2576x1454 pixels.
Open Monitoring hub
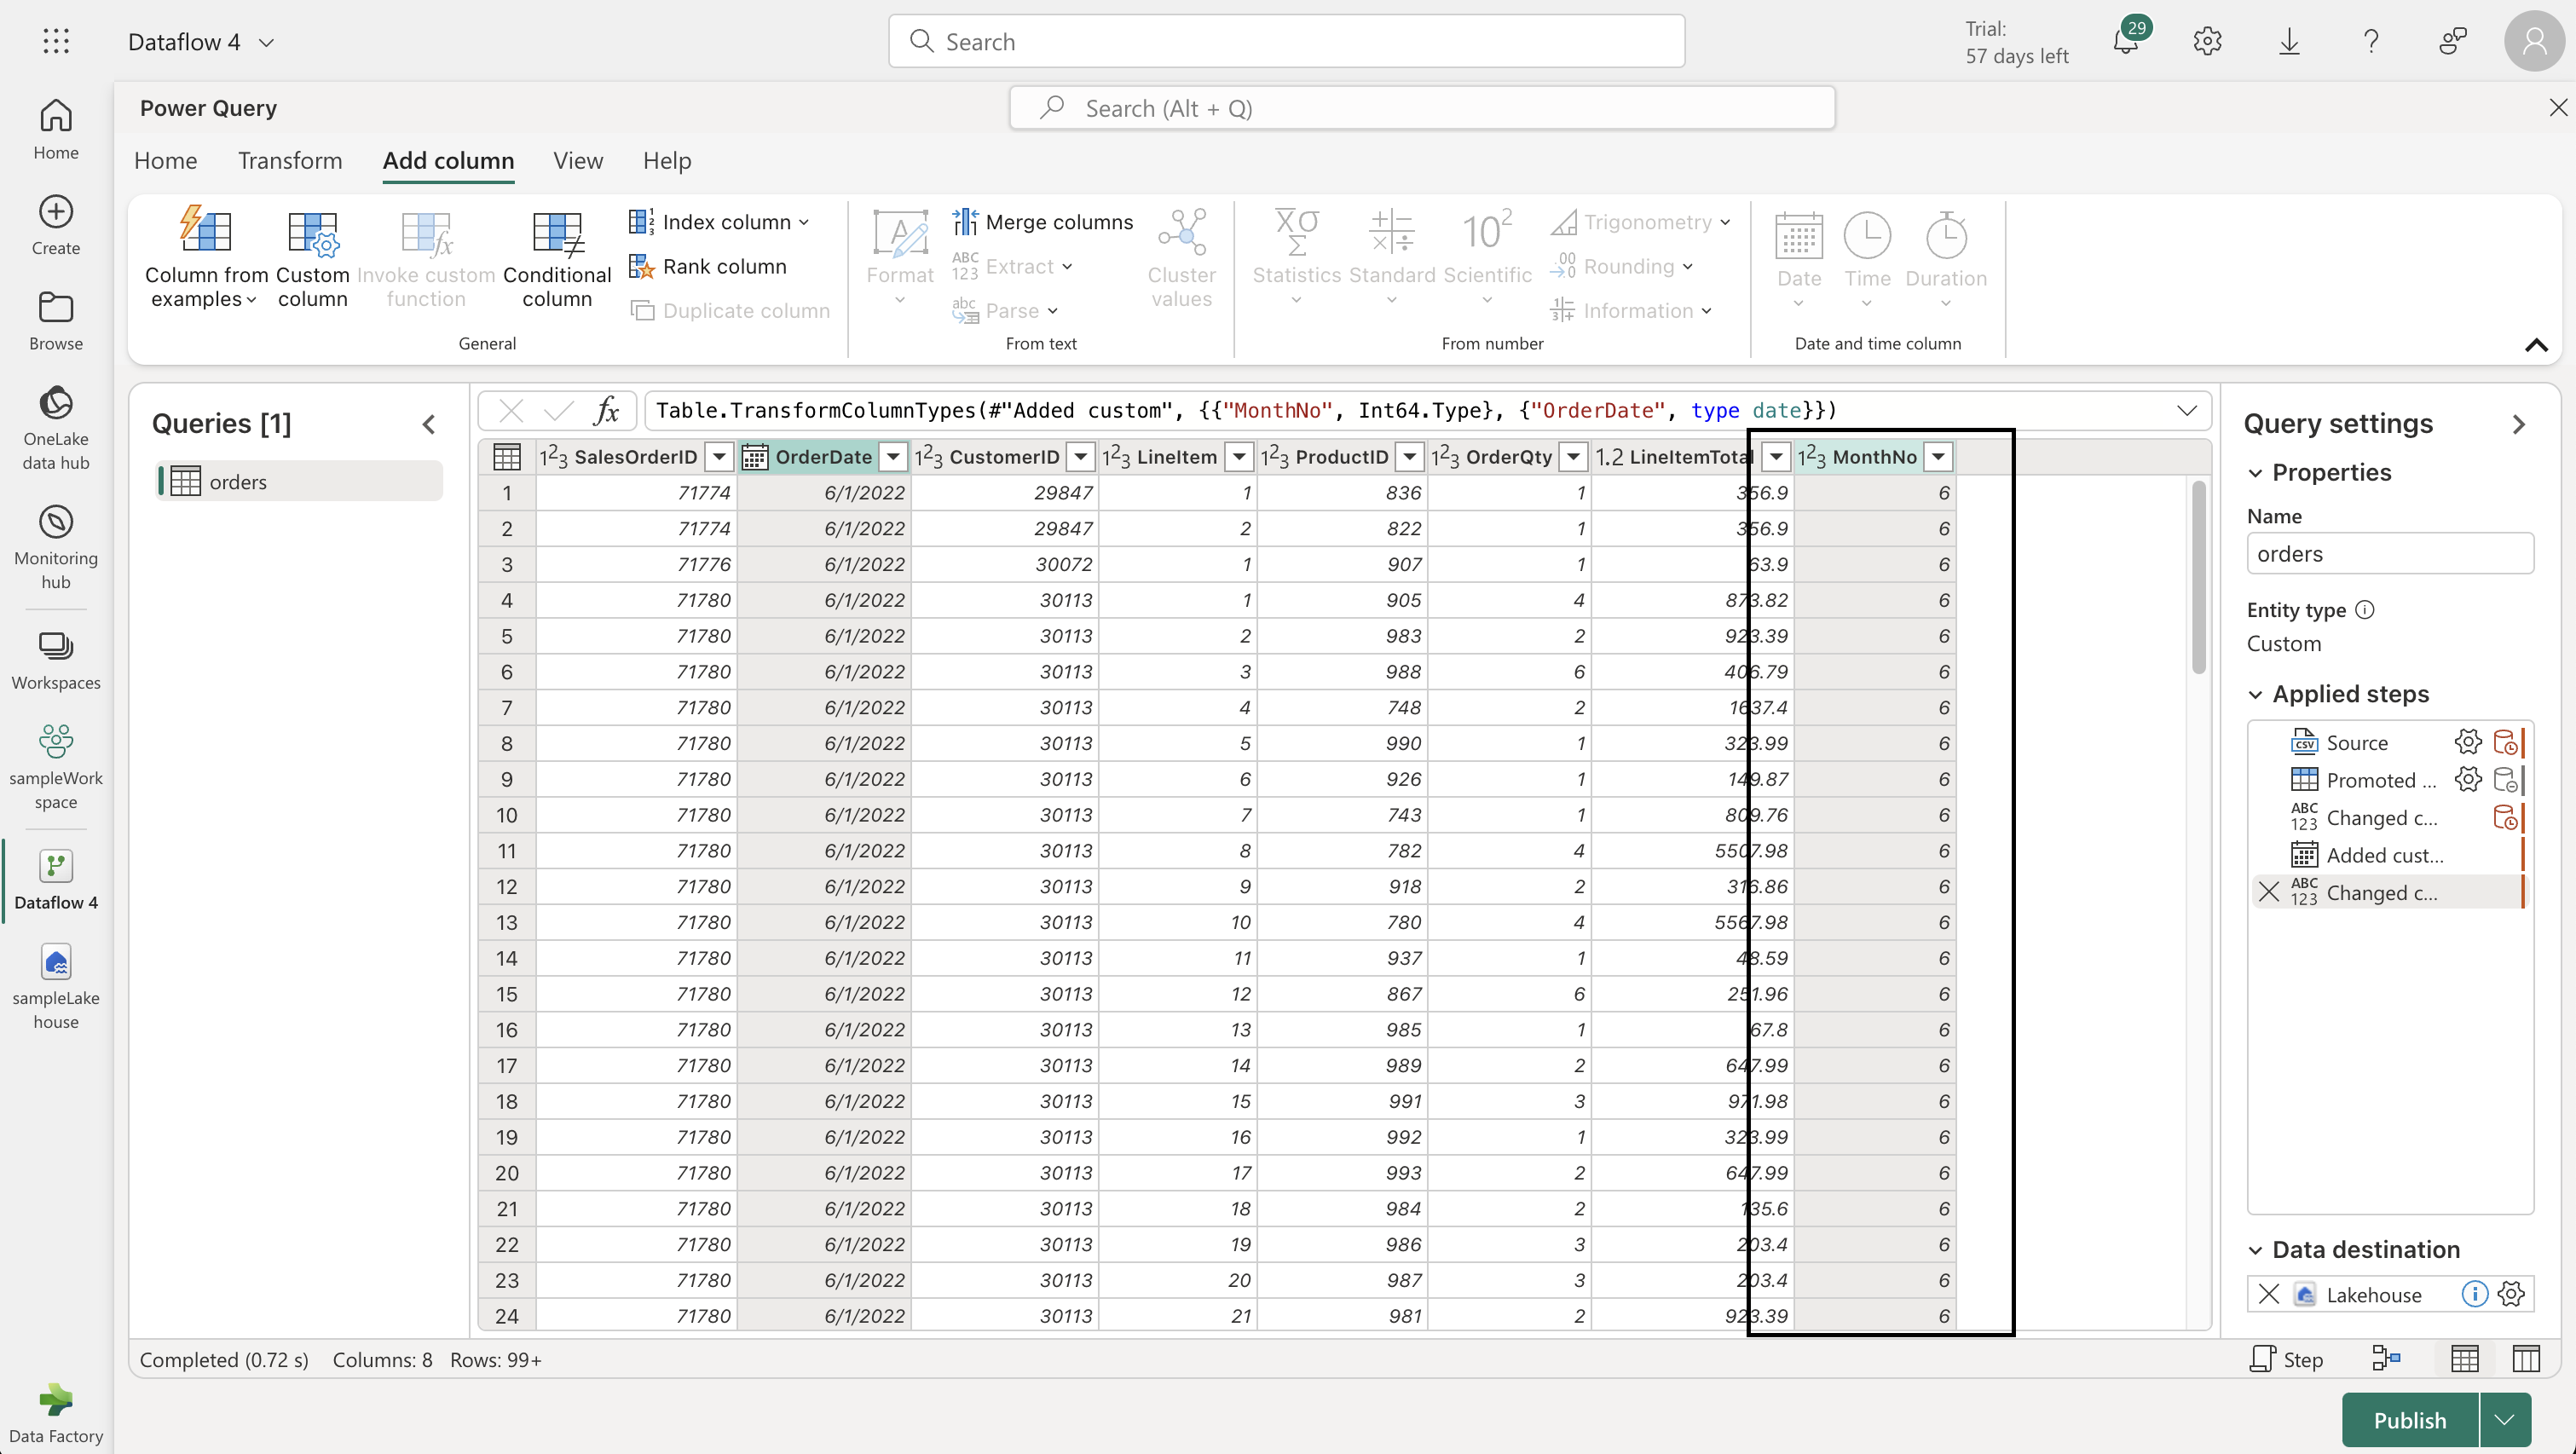(x=56, y=547)
